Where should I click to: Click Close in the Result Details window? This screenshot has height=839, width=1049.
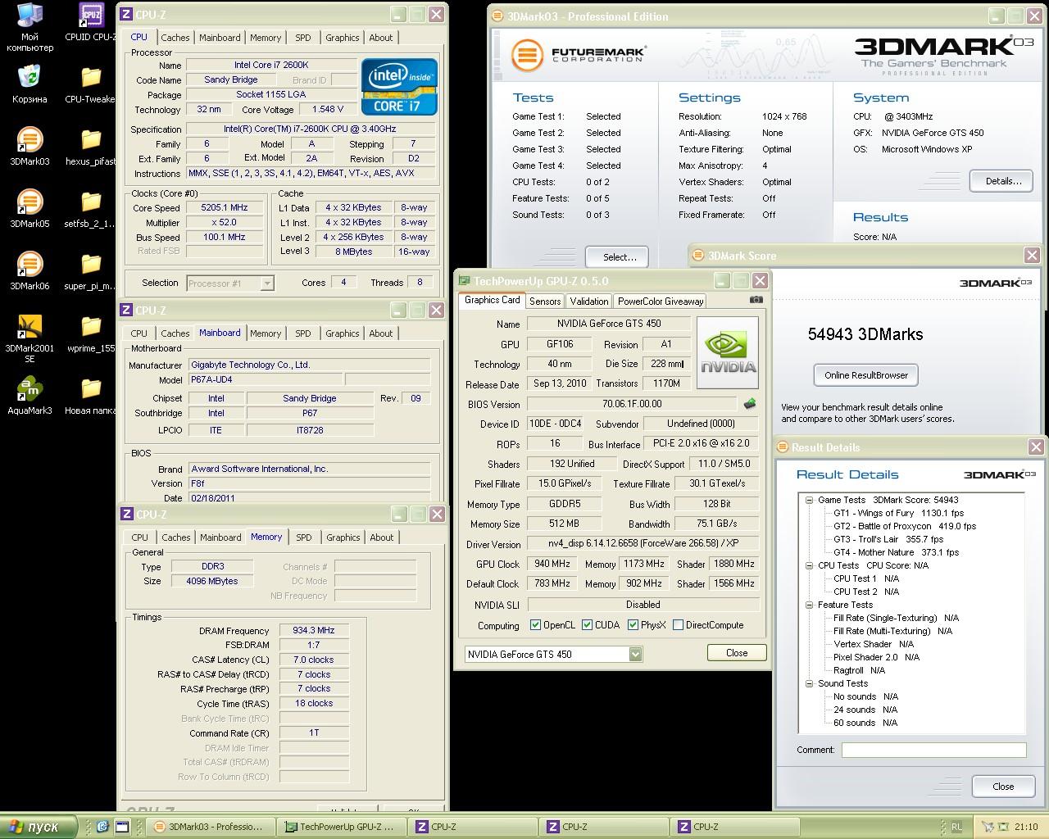pos(1003,787)
